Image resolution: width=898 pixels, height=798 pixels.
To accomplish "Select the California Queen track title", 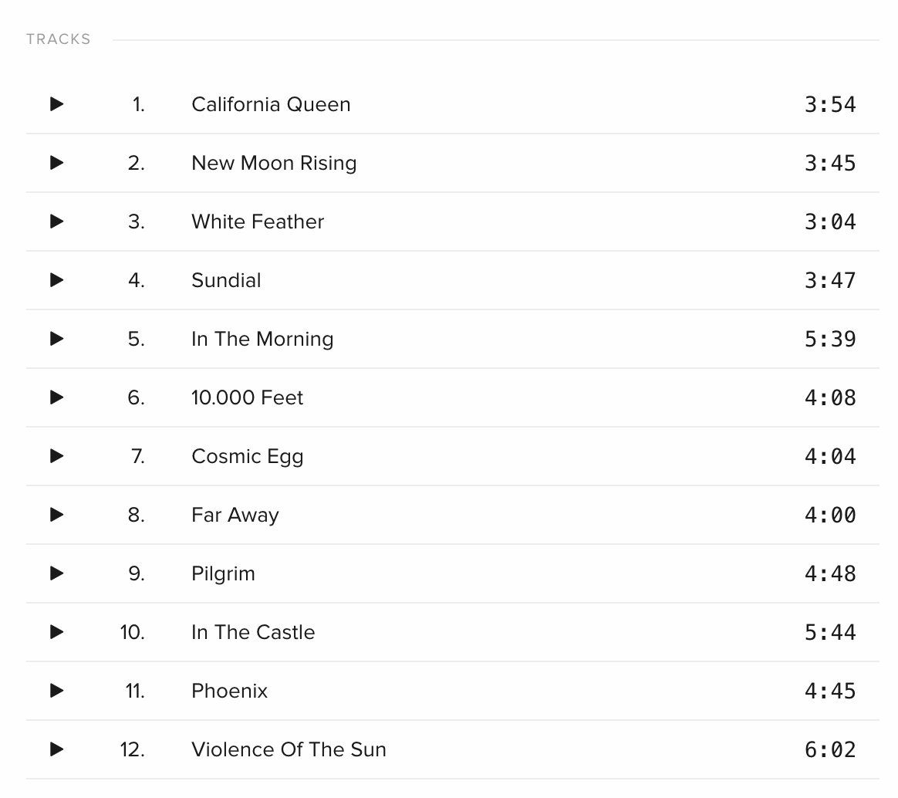I will click(271, 104).
